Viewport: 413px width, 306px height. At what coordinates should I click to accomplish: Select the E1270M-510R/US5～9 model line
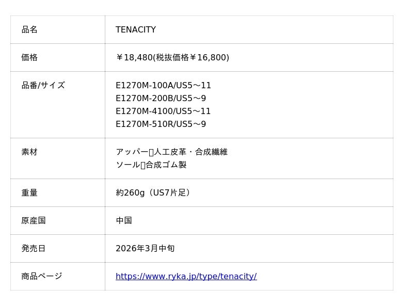point(161,124)
